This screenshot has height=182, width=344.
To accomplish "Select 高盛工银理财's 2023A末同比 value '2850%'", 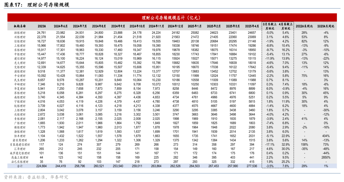I will [326, 157].
